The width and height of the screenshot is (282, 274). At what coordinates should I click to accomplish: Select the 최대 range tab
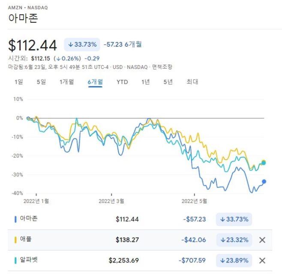coord(192,82)
